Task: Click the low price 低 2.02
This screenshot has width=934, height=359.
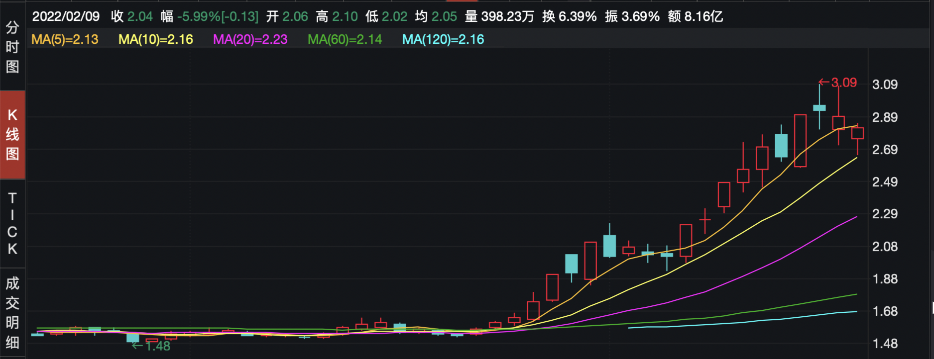Action: pos(386,16)
